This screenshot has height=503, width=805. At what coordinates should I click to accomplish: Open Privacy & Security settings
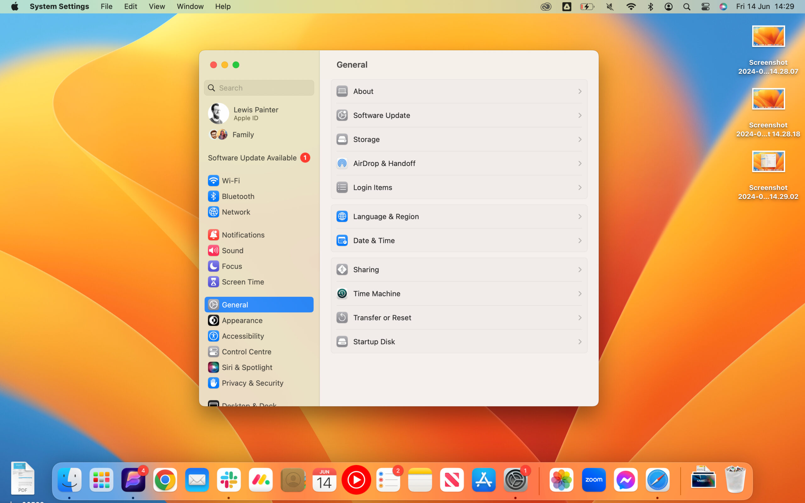pyautogui.click(x=253, y=383)
